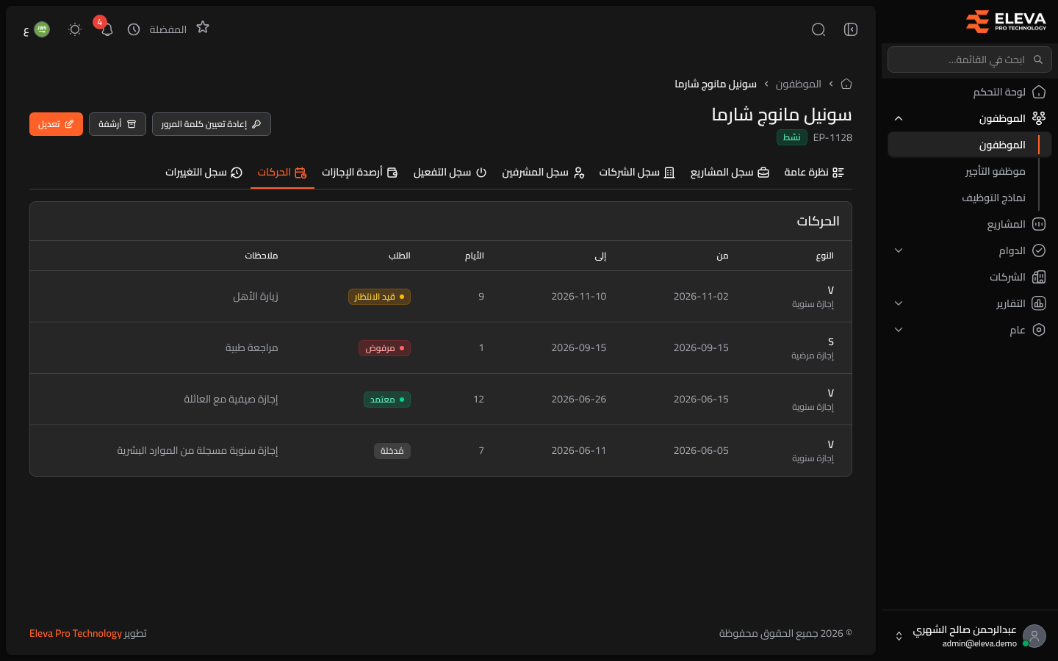The image size is (1058, 661).
Task: Select the الحركات tab
Action: pyautogui.click(x=282, y=172)
